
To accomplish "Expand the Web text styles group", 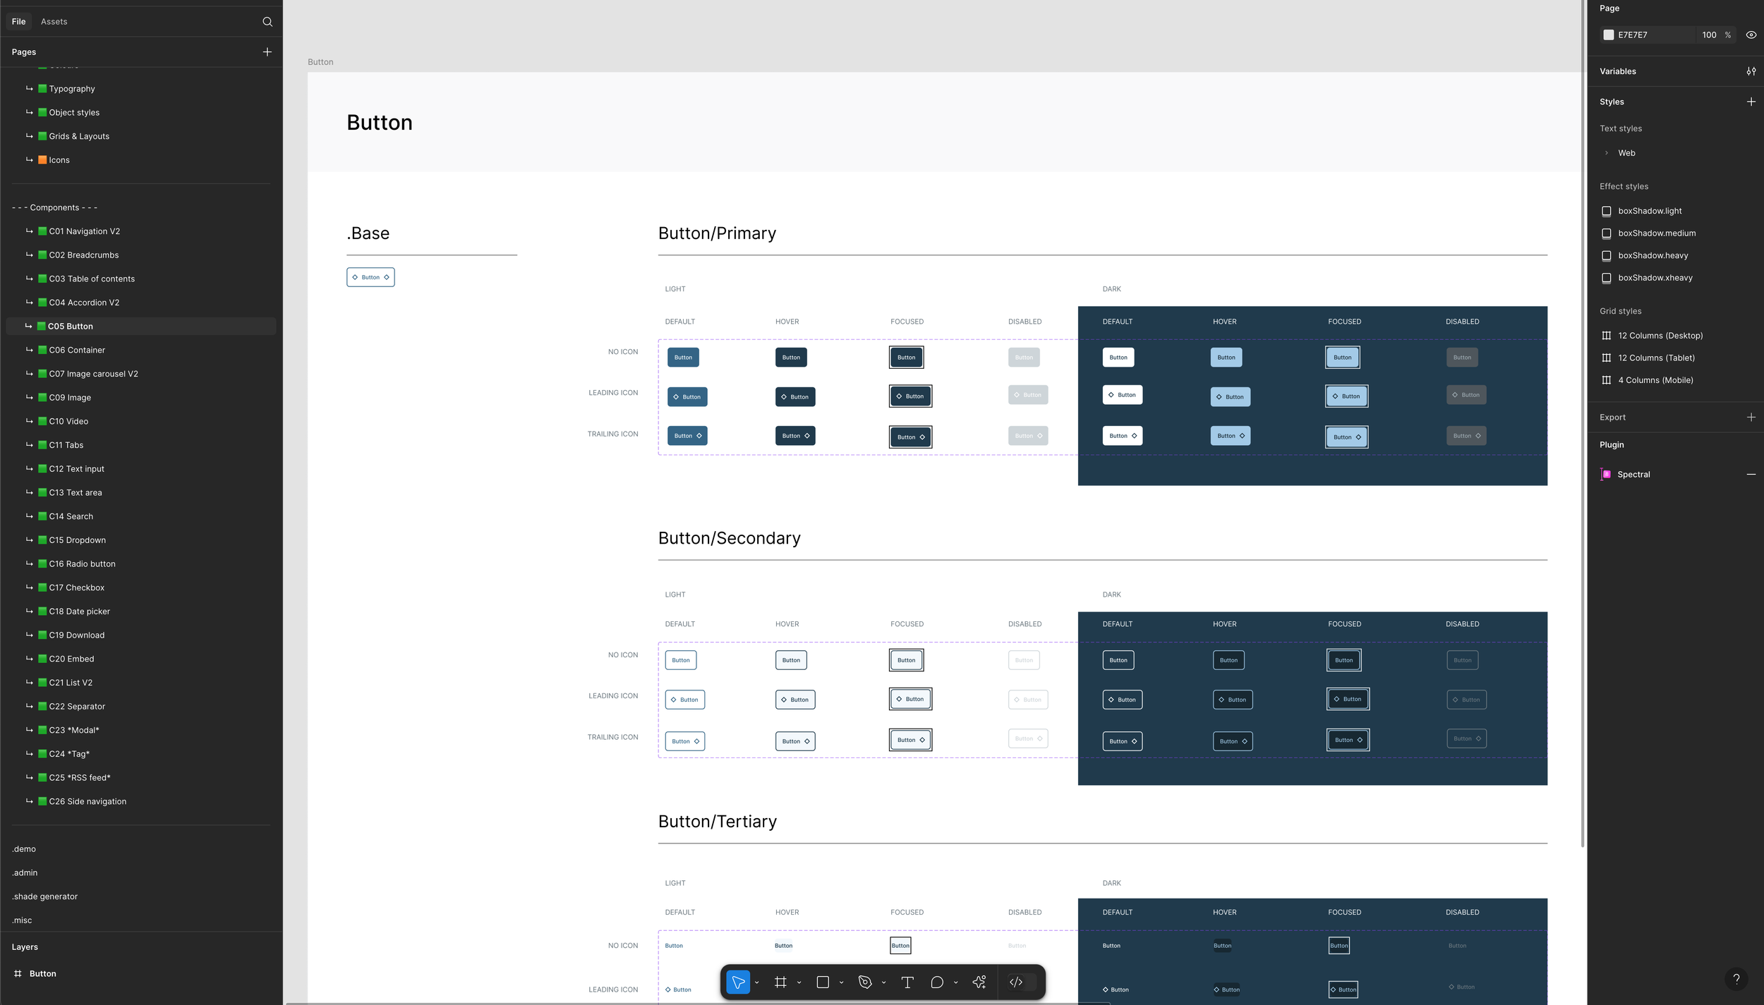I will tap(1607, 153).
